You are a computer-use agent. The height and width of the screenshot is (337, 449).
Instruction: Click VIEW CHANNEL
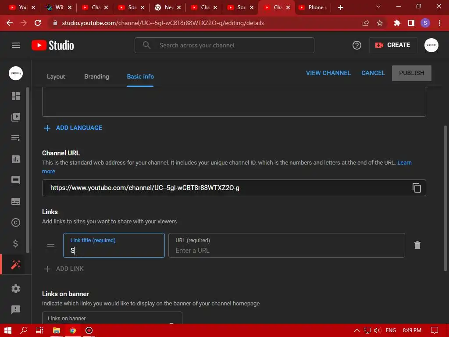328,73
